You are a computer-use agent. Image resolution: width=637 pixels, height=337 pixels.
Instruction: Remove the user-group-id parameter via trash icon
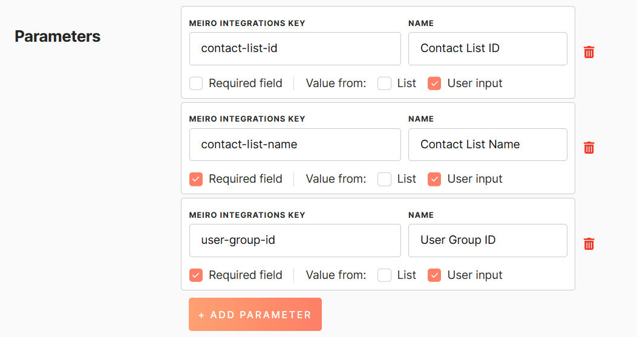point(589,244)
